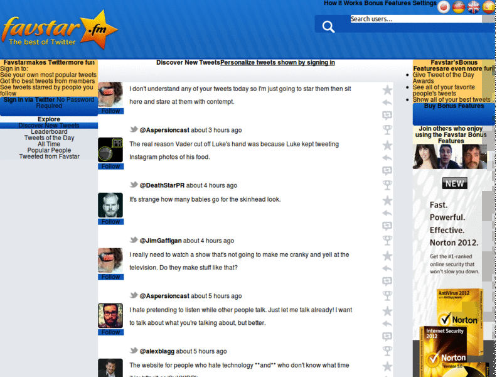Reply to the 'pretending to listen' tweet
This screenshot has width=502, height=377.
point(387,324)
